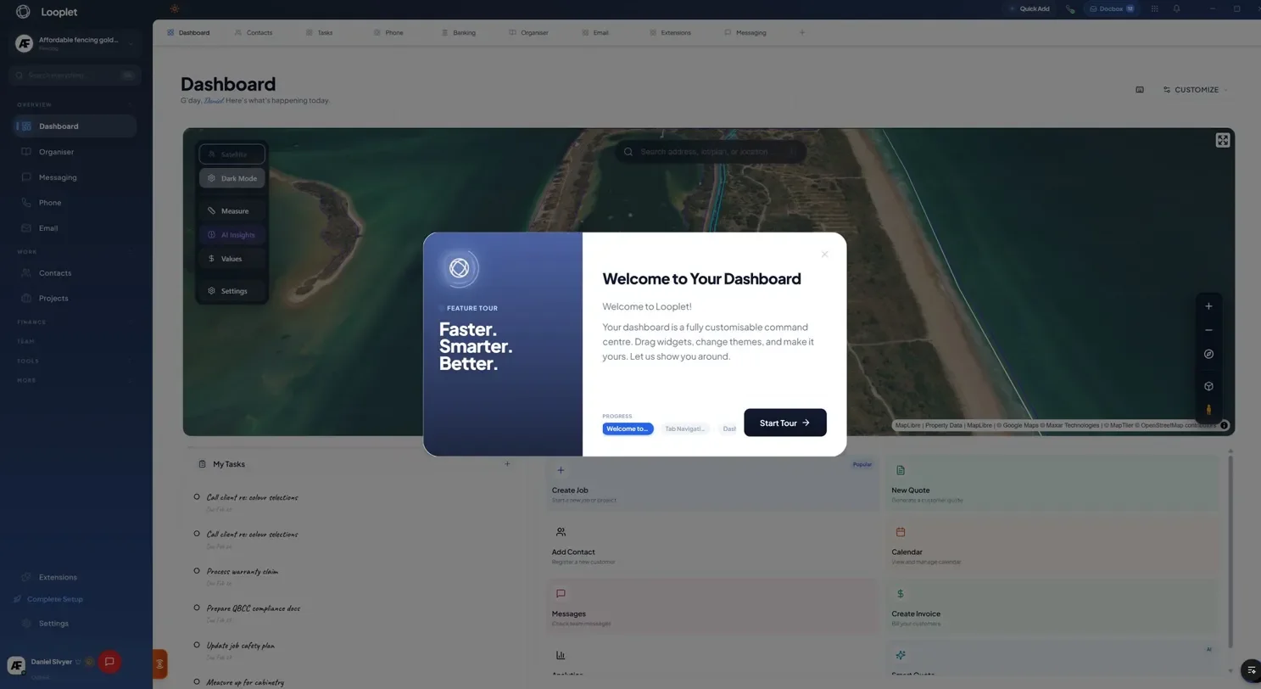Toggle Values on the map
The height and width of the screenshot is (689, 1261).
(232, 259)
